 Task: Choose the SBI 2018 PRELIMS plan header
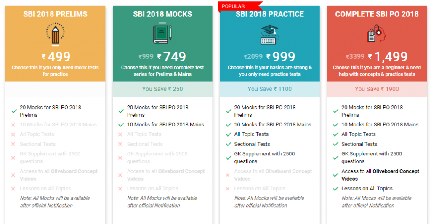click(x=55, y=14)
